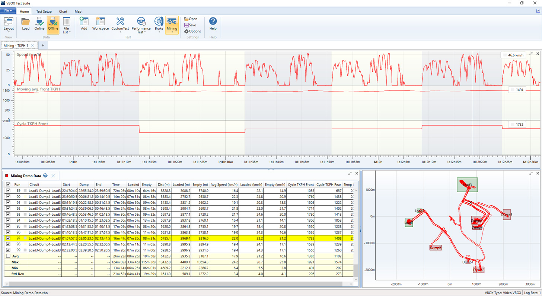Uncheck run 99 checkbox

pyautogui.click(x=8, y=250)
